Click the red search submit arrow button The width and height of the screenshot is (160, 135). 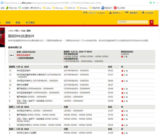click(151, 22)
